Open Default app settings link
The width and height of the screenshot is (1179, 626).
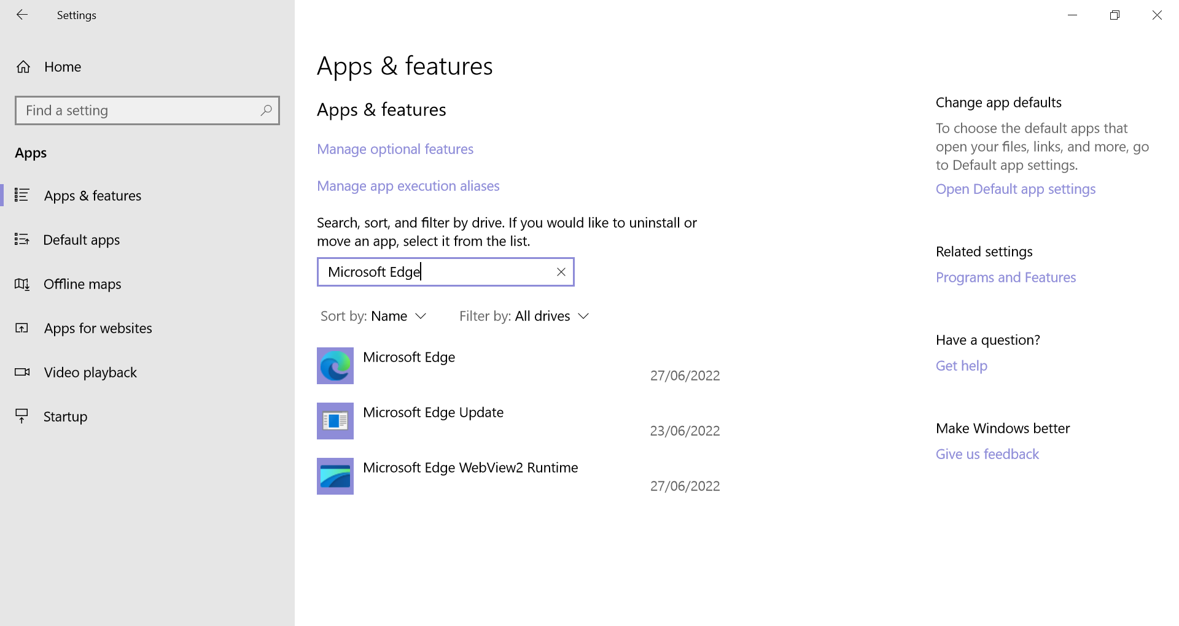1016,189
